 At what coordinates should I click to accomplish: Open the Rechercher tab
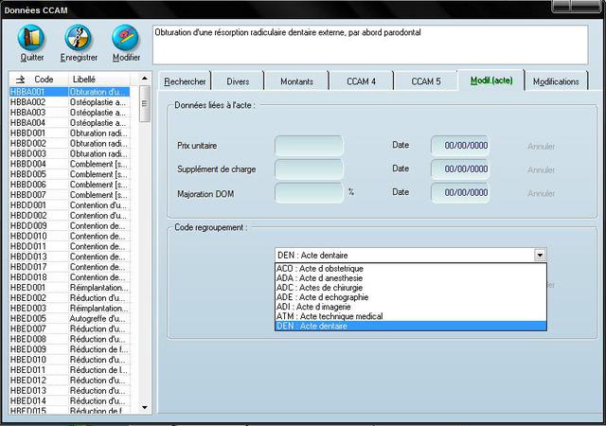tap(185, 81)
